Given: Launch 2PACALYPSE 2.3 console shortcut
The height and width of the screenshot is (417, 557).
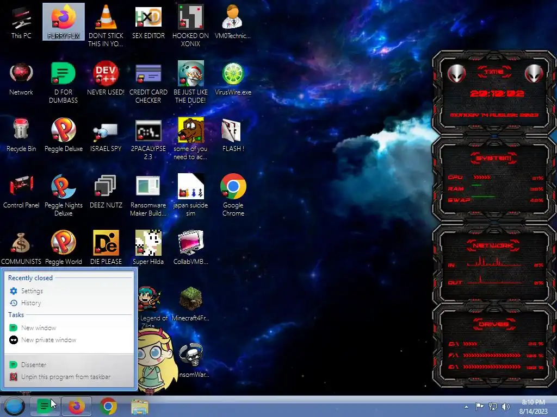Looking at the screenshot, I should 148,138.
